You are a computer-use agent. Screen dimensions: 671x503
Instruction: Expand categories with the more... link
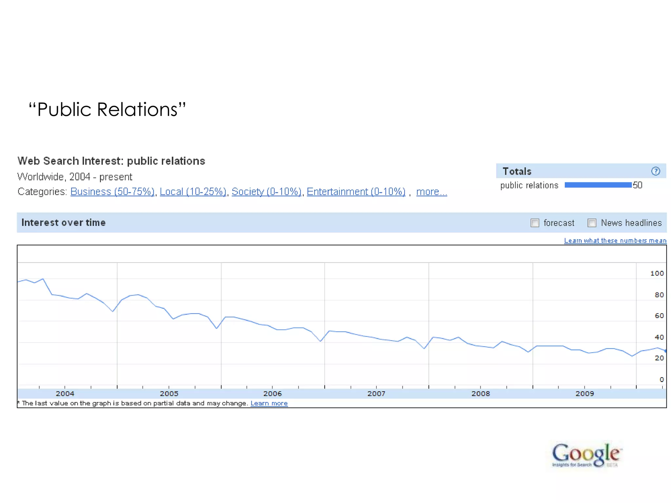point(431,192)
